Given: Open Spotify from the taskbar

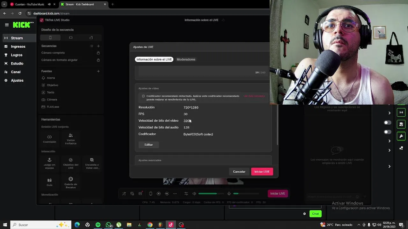Looking at the screenshot, I should point(98,225).
